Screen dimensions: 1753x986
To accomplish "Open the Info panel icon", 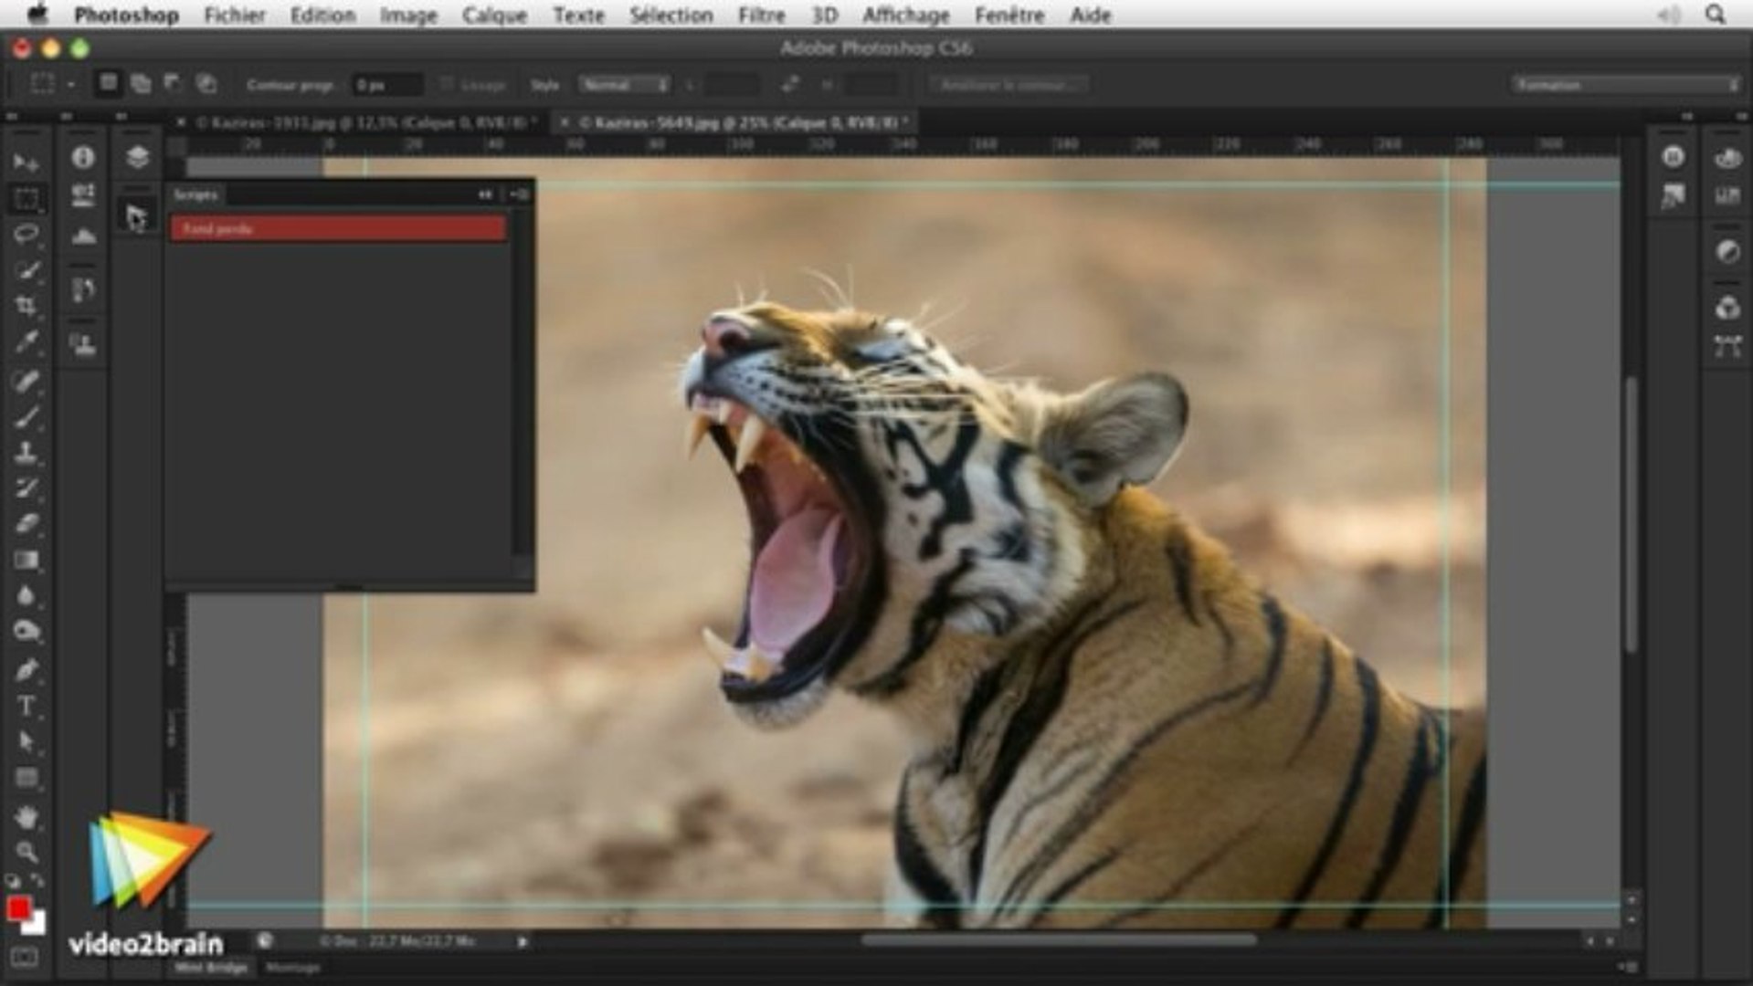I will point(83,158).
